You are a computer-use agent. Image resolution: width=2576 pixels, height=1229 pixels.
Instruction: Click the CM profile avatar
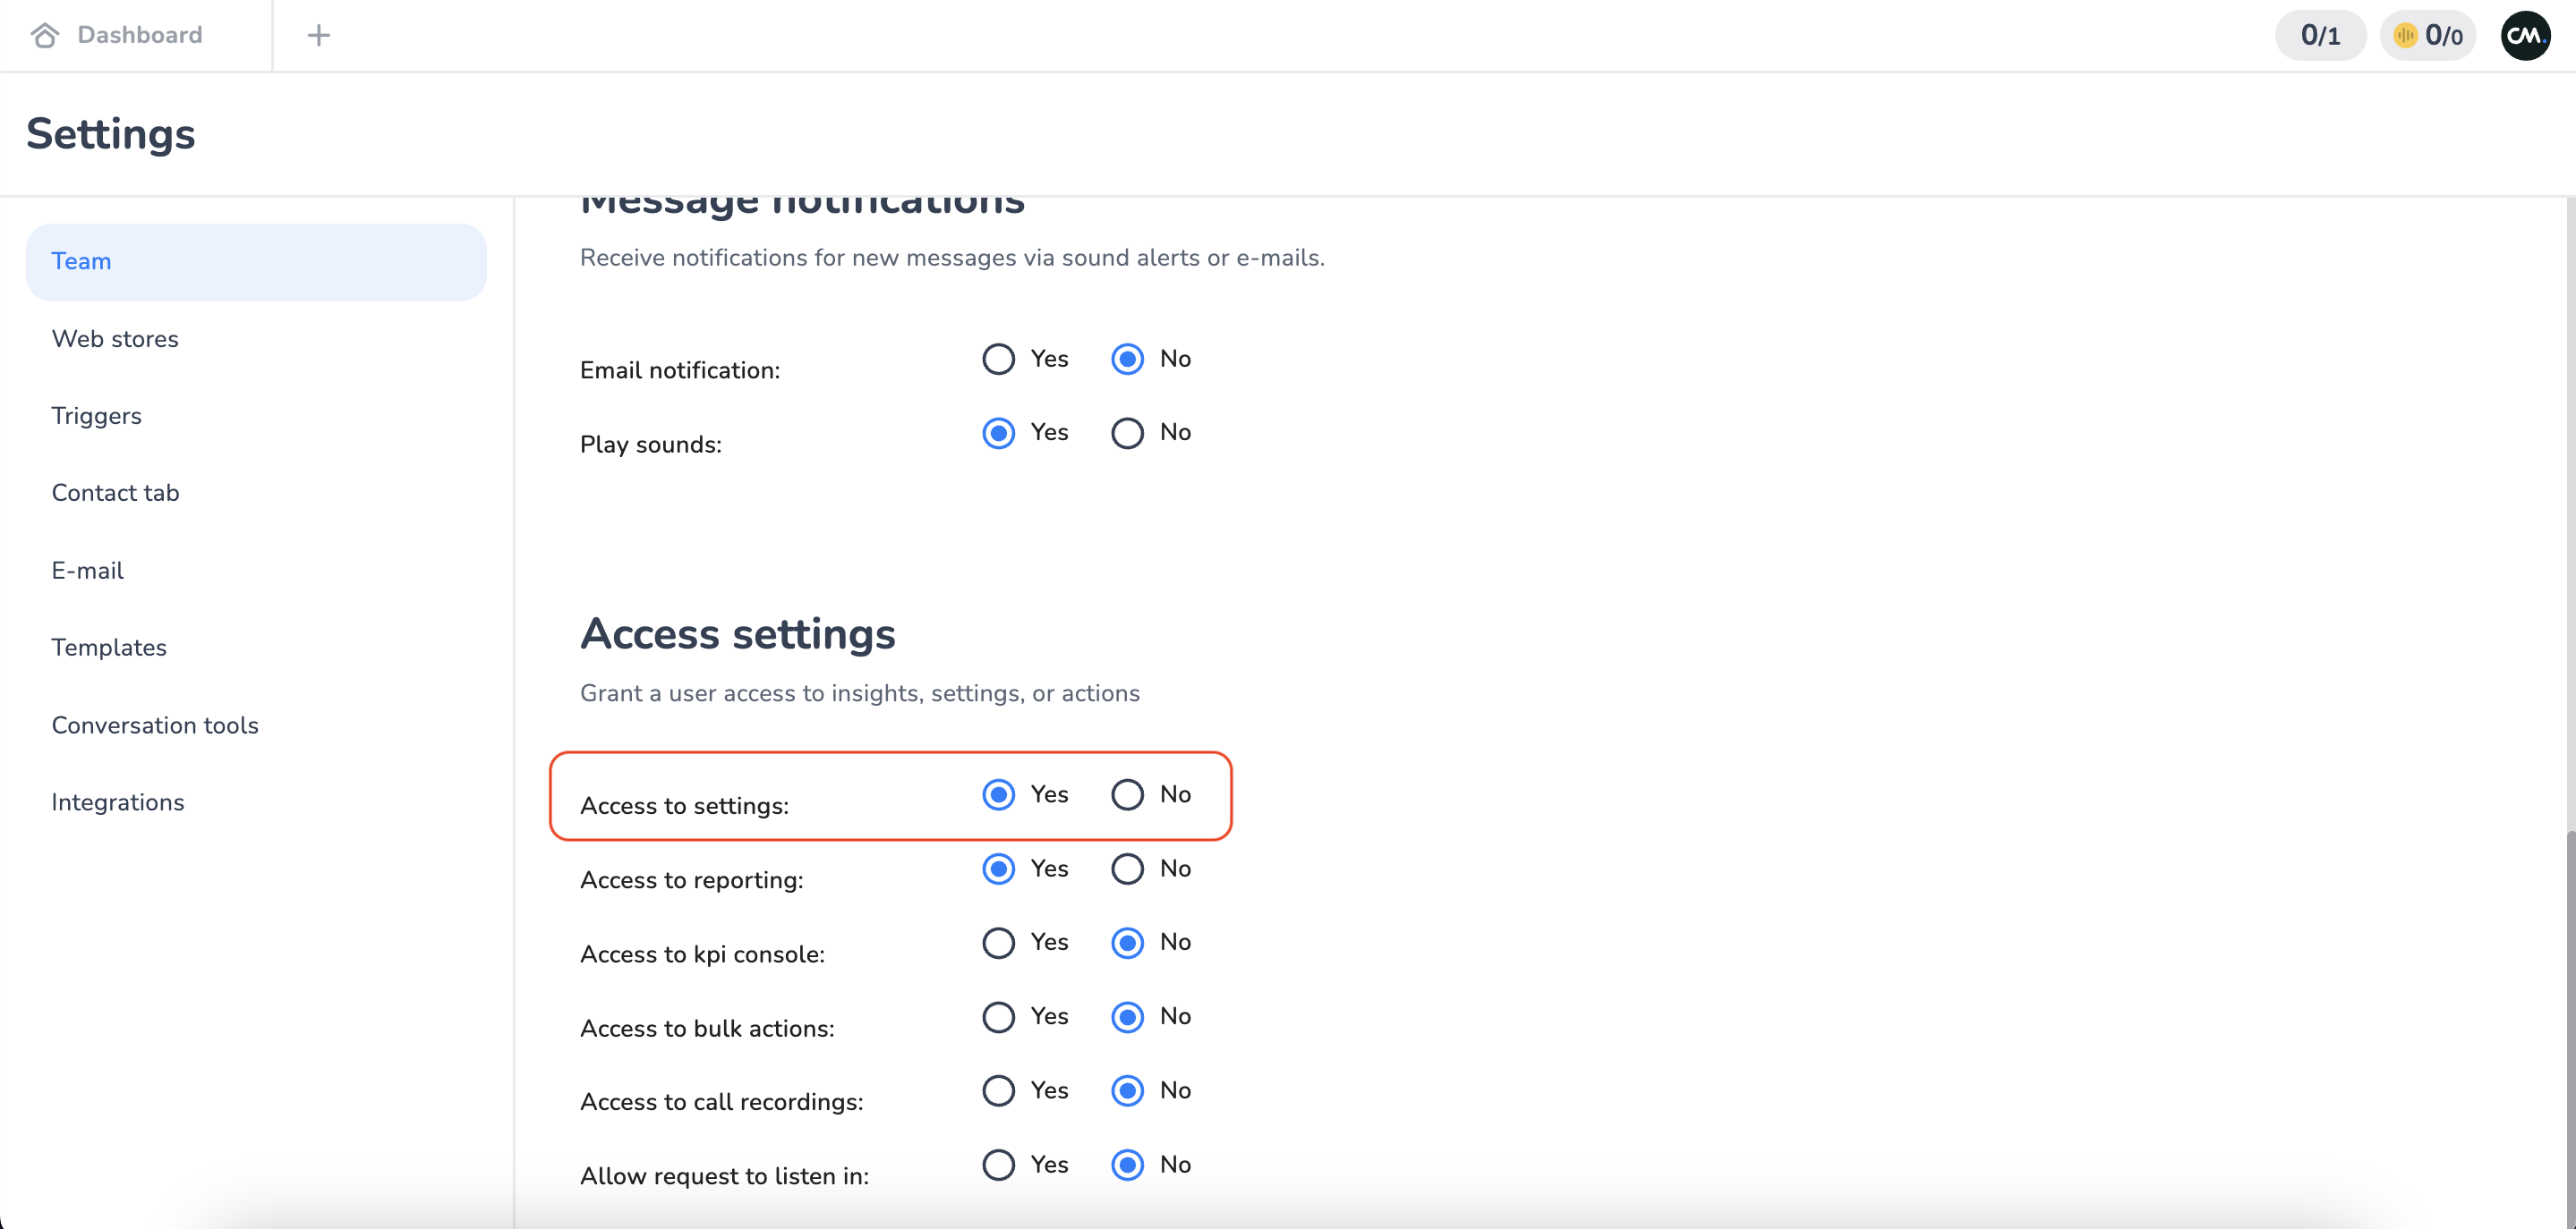tap(2525, 35)
